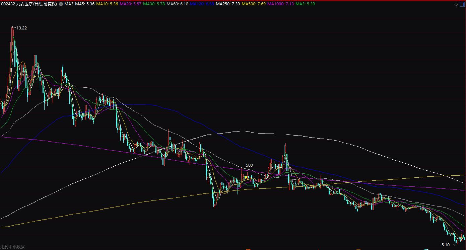Click the 5.10 low price label
The width and height of the screenshot is (466, 250).
(446, 245)
